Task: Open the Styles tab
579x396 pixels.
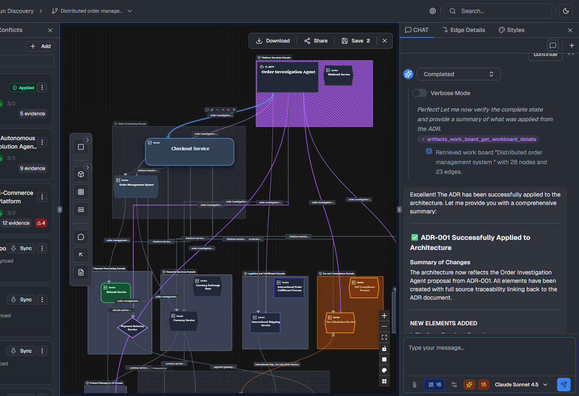Action: pos(512,30)
